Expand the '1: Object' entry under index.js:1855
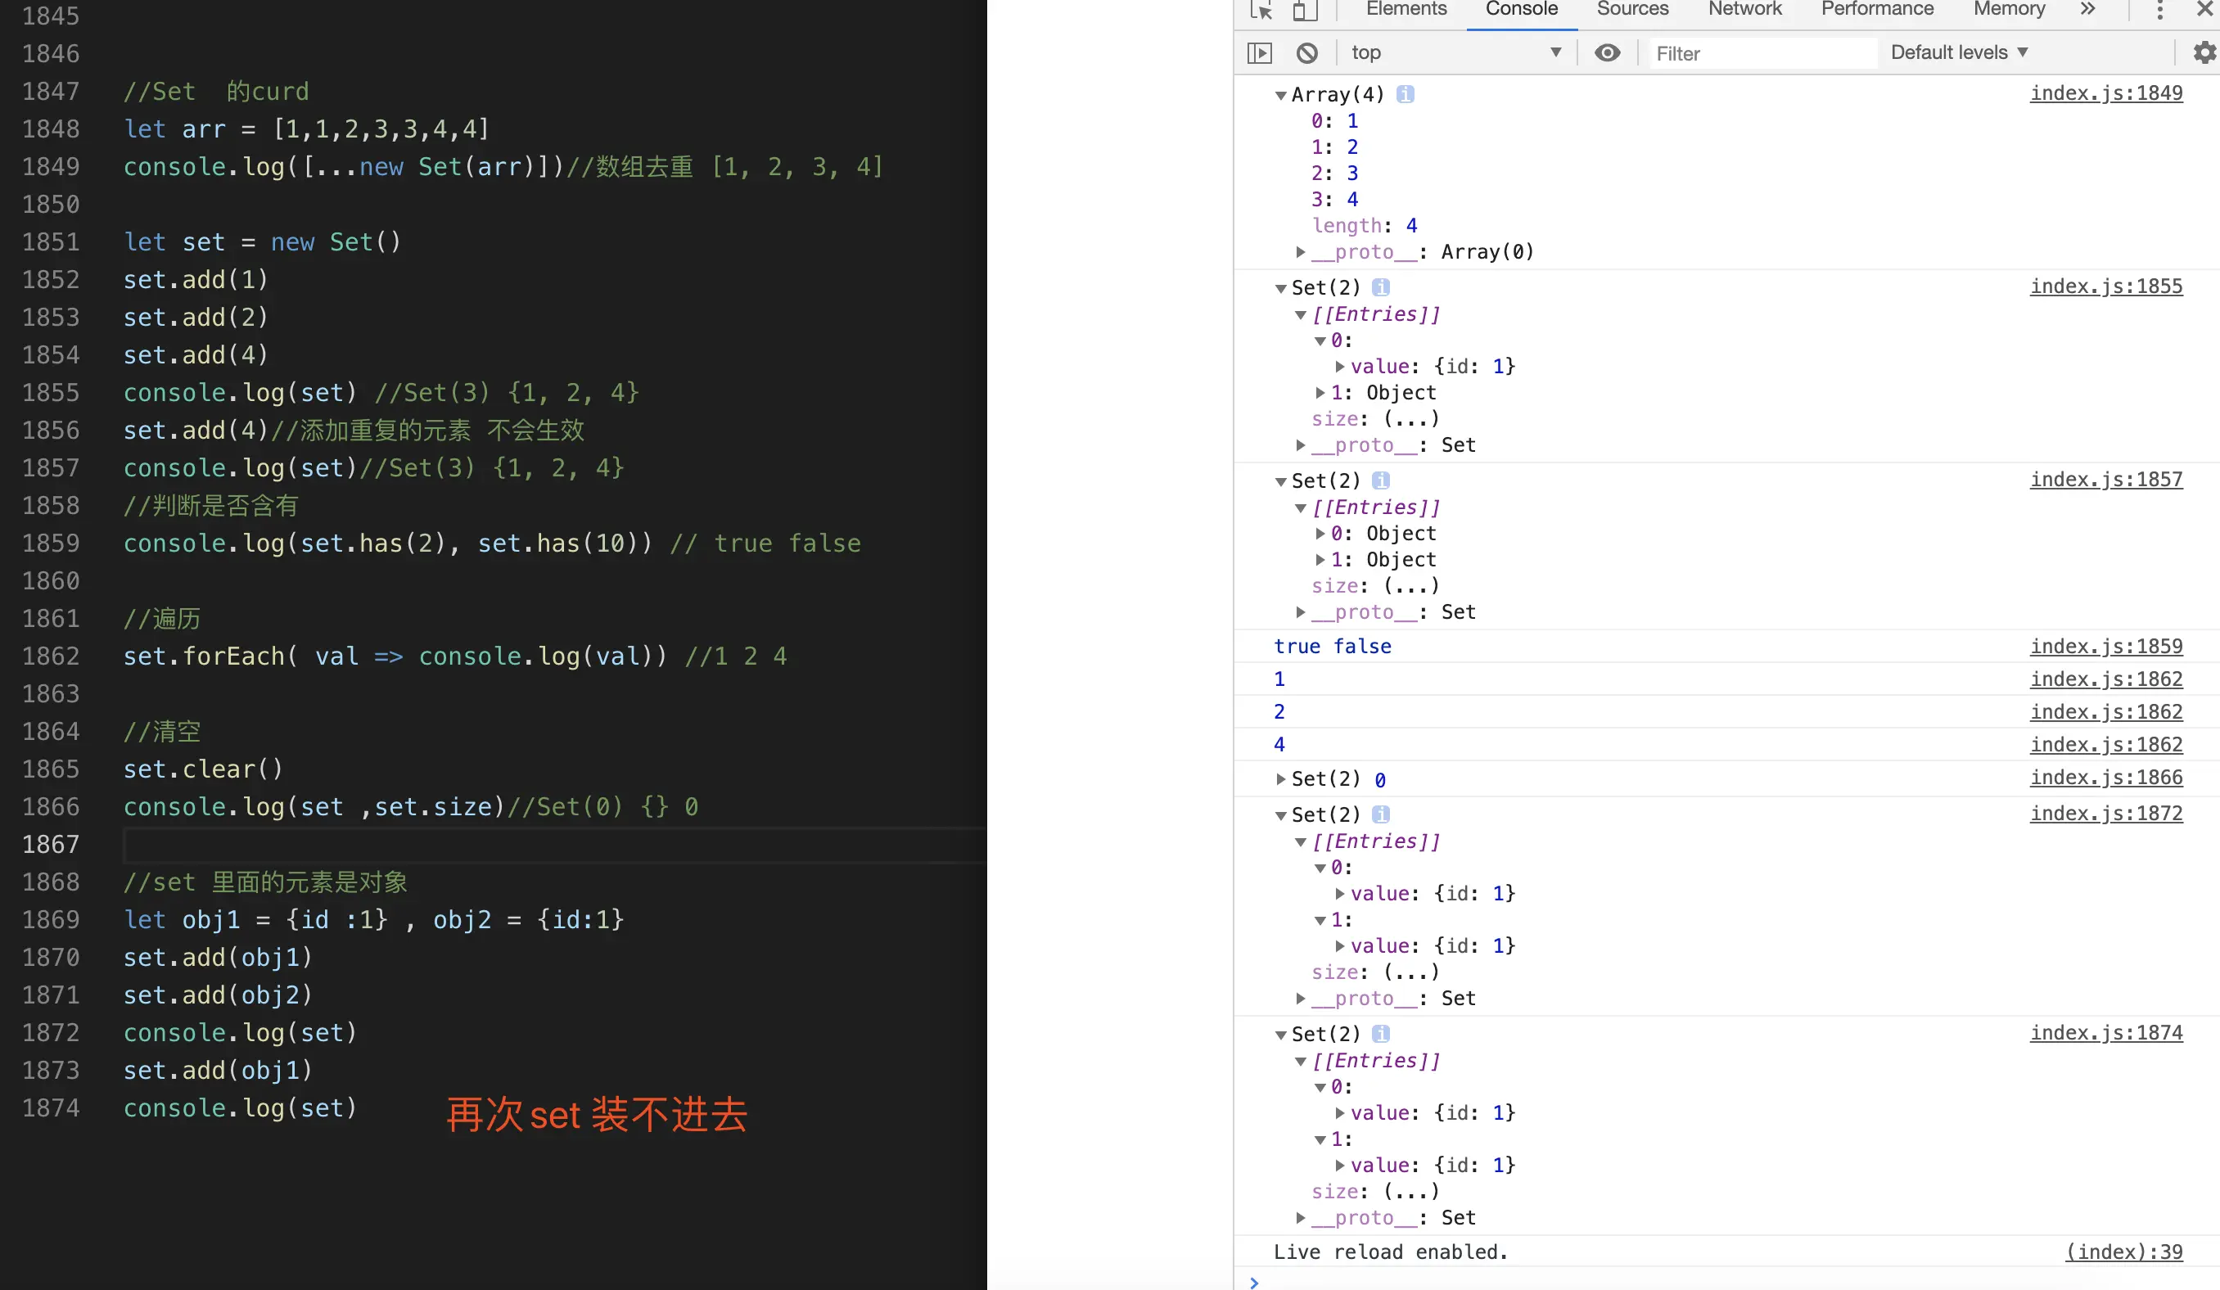Screen dimensions: 2220x1290 coord(1320,393)
